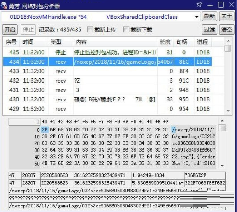Image resolution: width=237 pixels, height=212 pixels.
Task: Click handle value 91C in row 432
Action: pos(184,81)
